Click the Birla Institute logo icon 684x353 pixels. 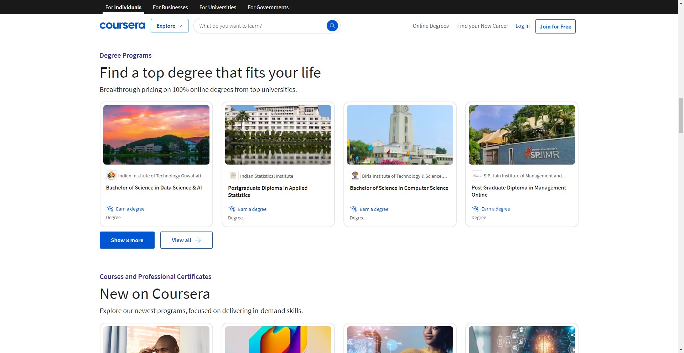355,176
